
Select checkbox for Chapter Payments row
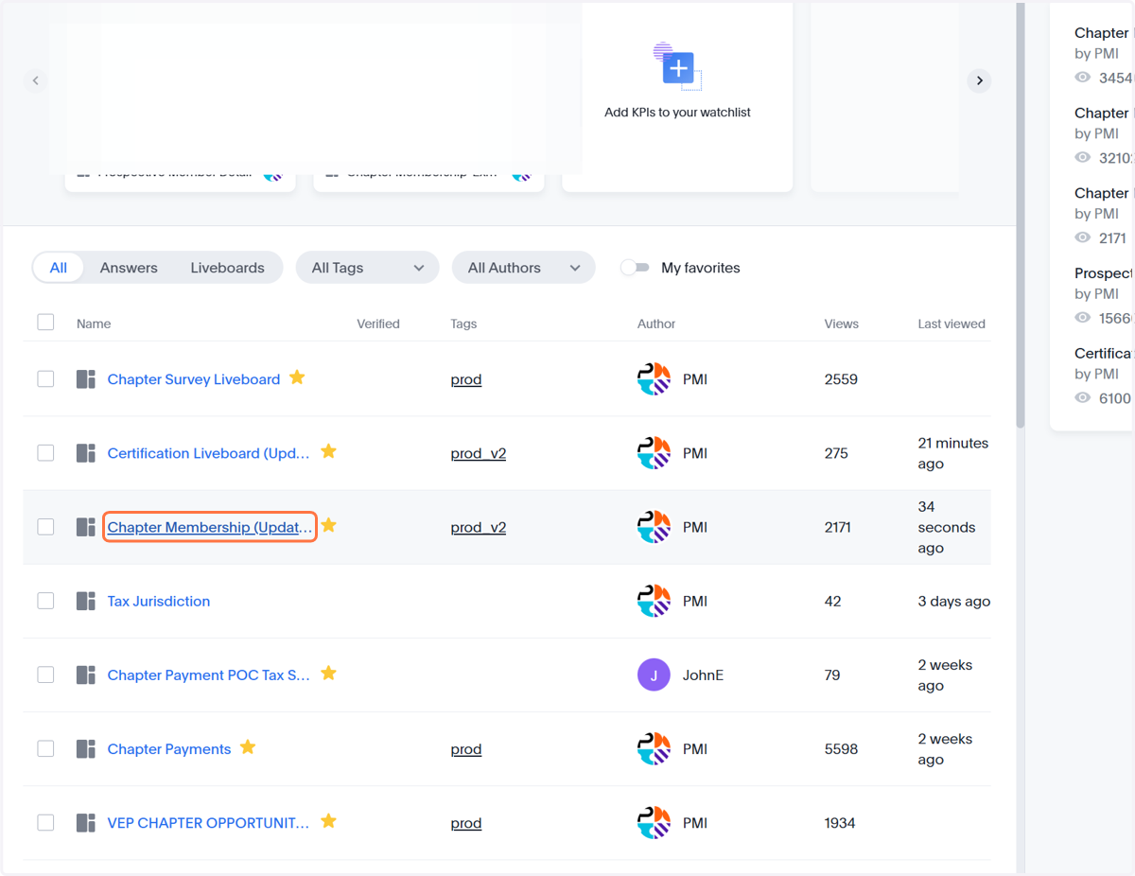[x=45, y=747]
